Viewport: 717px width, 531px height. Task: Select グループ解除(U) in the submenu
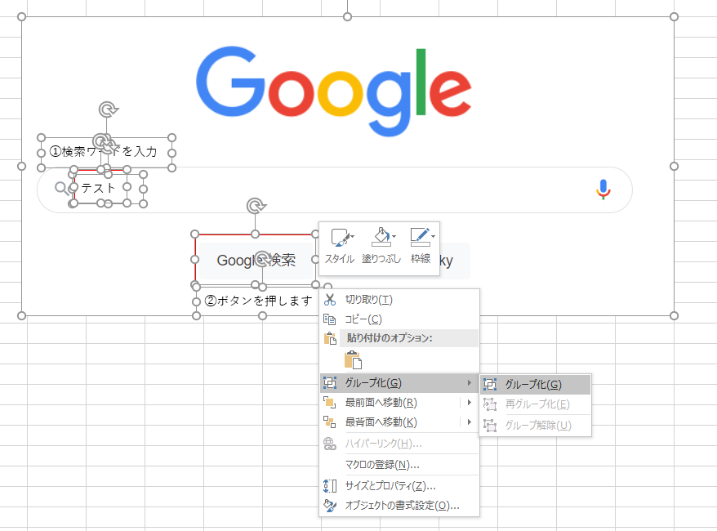coord(535,426)
